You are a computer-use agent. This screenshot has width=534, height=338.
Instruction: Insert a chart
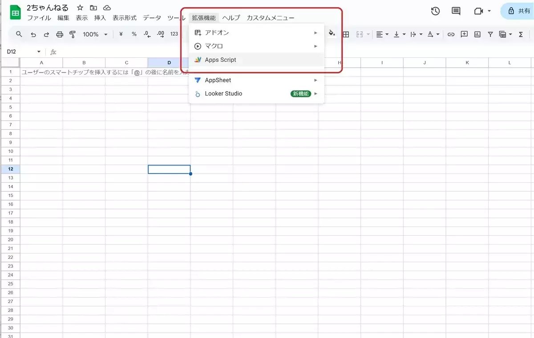click(x=477, y=34)
